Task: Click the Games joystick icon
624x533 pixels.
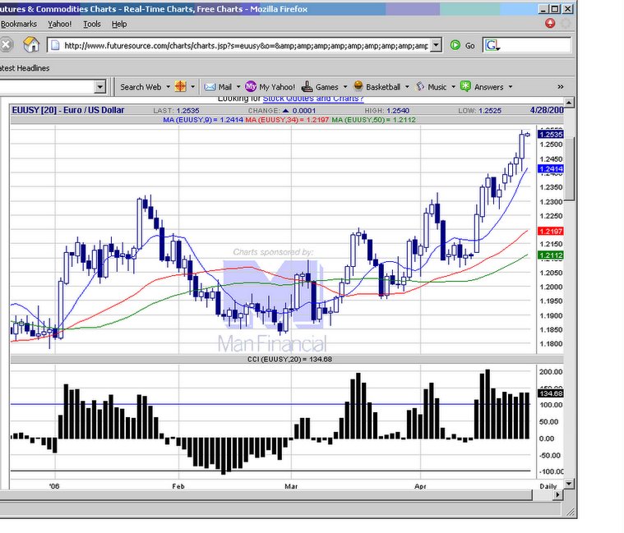Action: pyautogui.click(x=307, y=86)
